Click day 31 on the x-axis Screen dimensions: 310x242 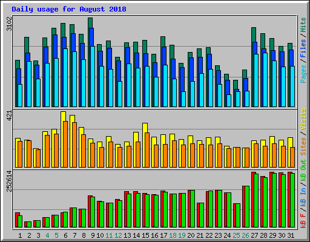291,235
